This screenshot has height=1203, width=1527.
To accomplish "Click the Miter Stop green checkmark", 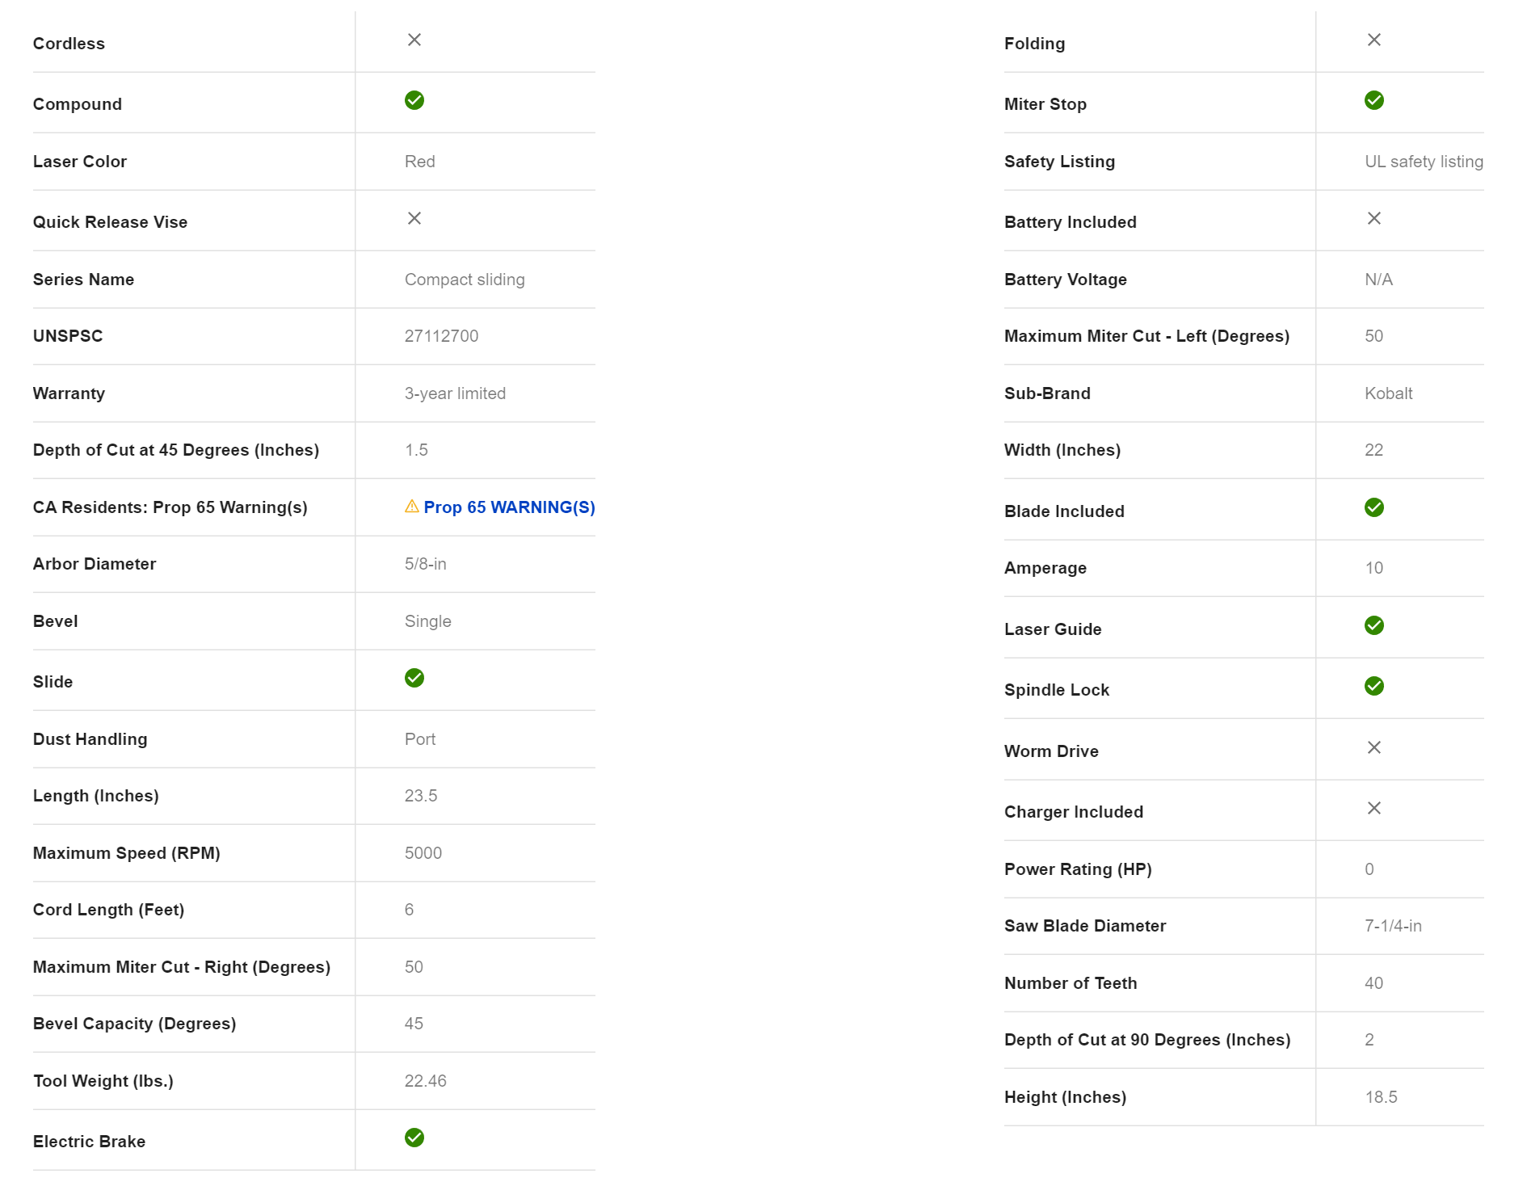I will point(1374,100).
